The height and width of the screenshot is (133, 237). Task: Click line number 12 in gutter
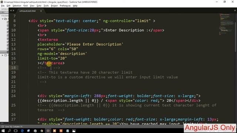pos(13,40)
